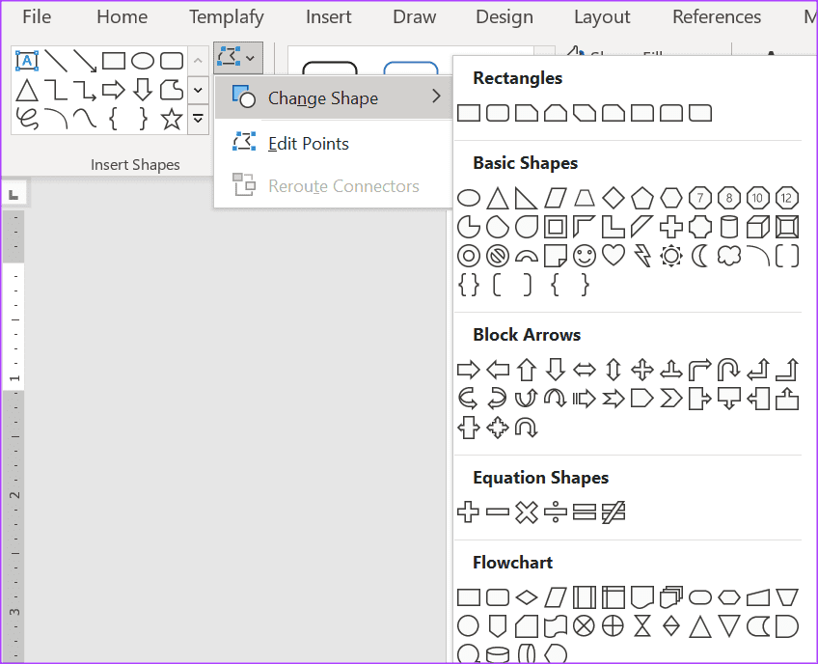The image size is (818, 664).
Task: Choose Change Shape menu item
Action: coord(334,97)
